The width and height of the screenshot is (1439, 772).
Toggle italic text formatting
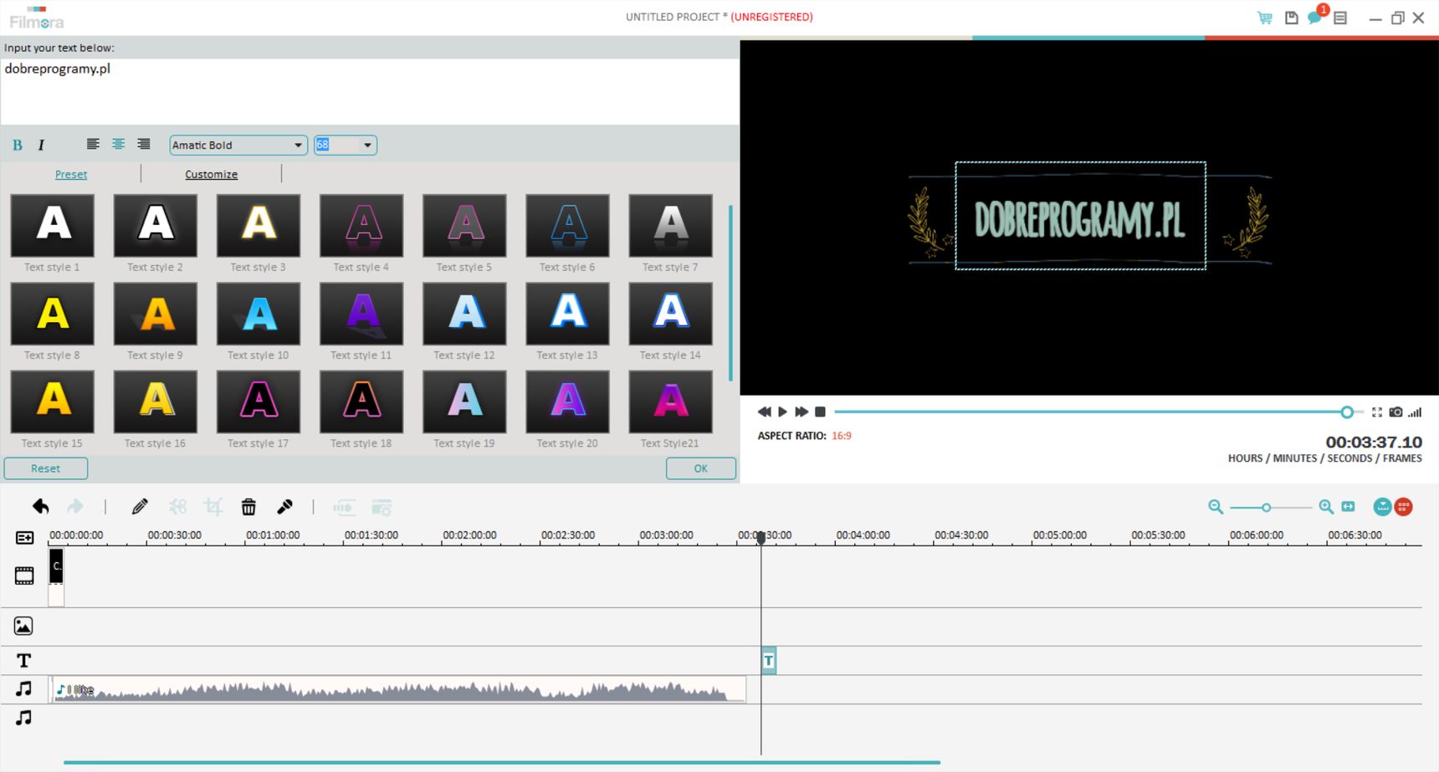click(41, 146)
